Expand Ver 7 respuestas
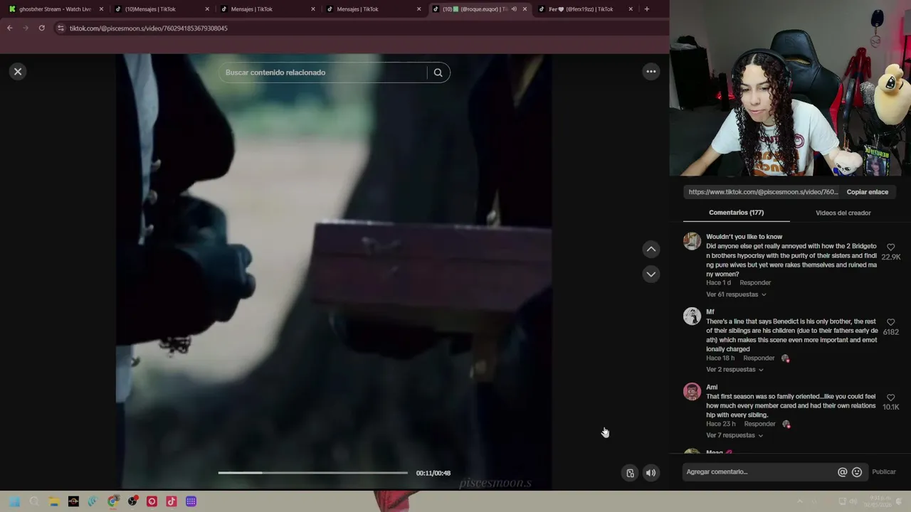This screenshot has width=911, height=512. (734, 435)
